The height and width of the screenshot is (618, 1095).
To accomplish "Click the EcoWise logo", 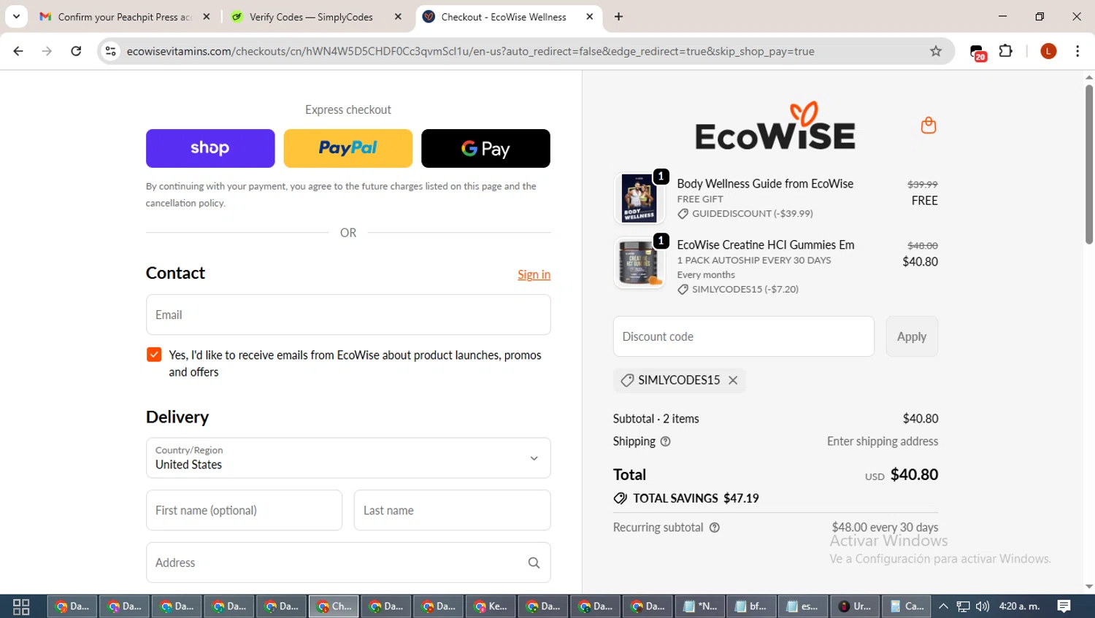I will pyautogui.click(x=775, y=125).
